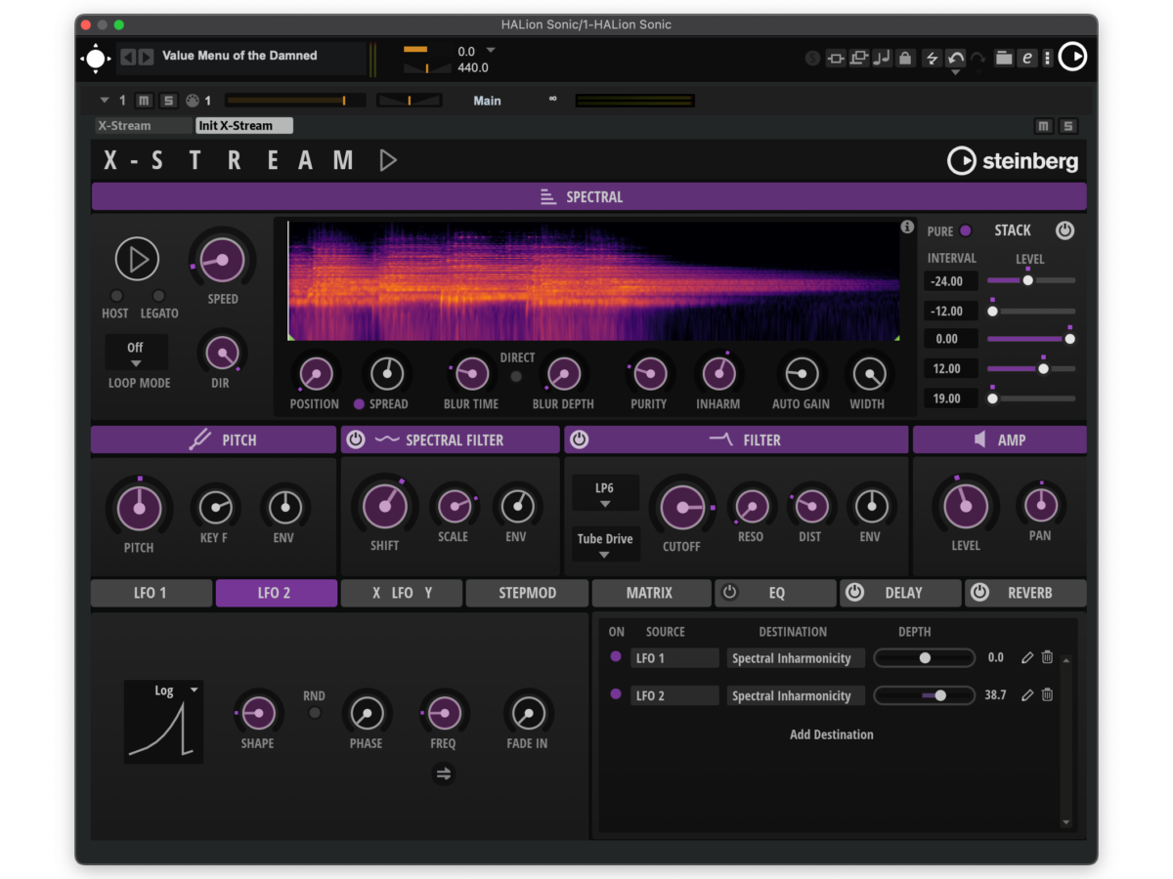Open the STEPMOD tab
Screen dimensions: 1173x879
pos(527,593)
